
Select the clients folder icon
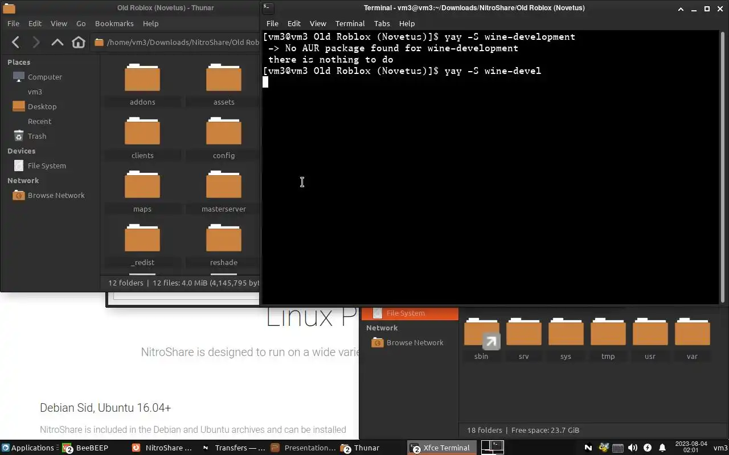[x=142, y=131]
